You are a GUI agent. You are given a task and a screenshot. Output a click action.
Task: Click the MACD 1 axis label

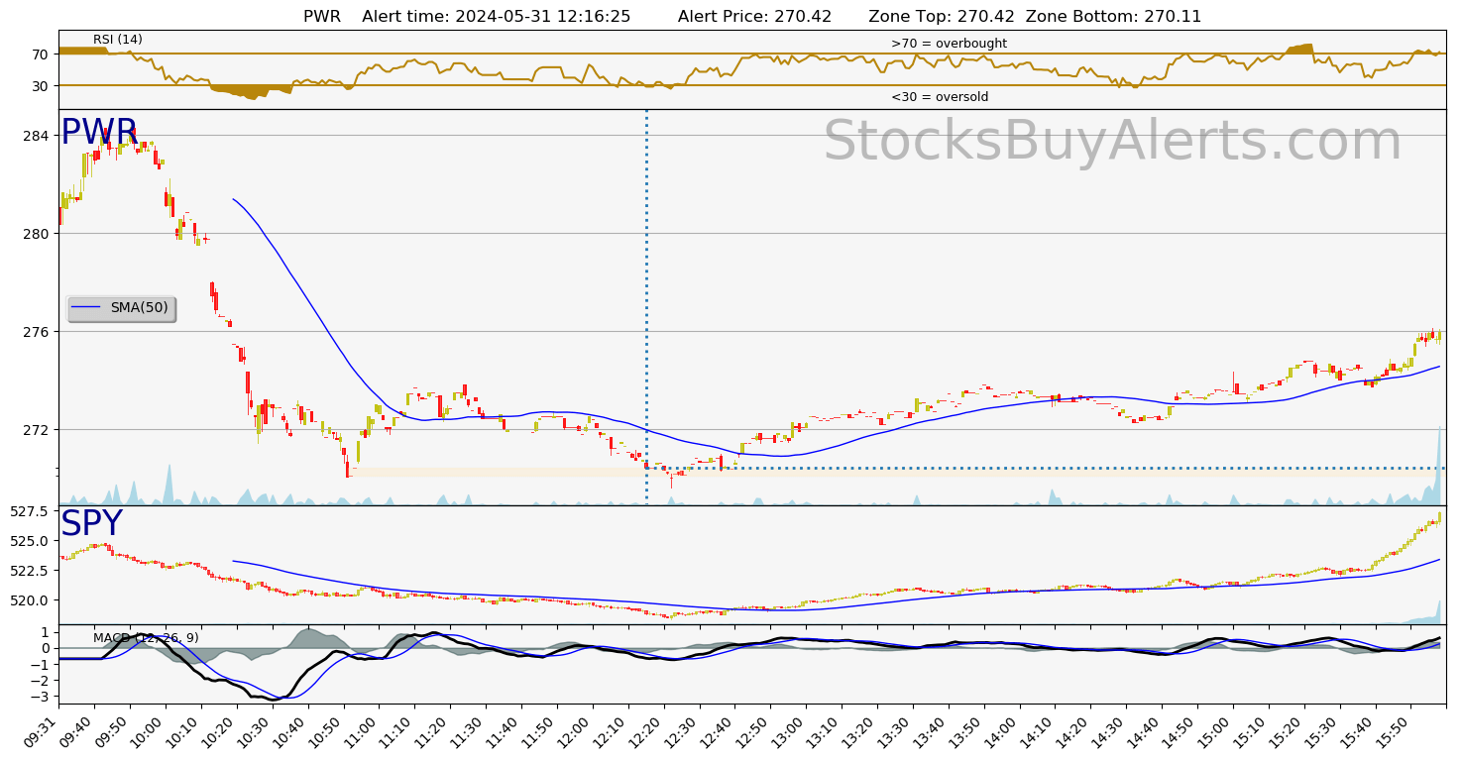(x=45, y=632)
